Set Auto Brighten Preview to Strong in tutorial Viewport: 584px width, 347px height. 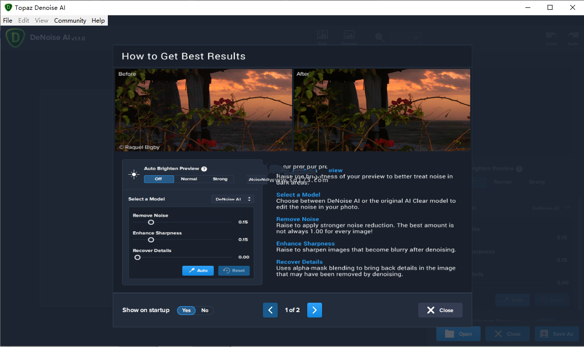pyautogui.click(x=220, y=179)
